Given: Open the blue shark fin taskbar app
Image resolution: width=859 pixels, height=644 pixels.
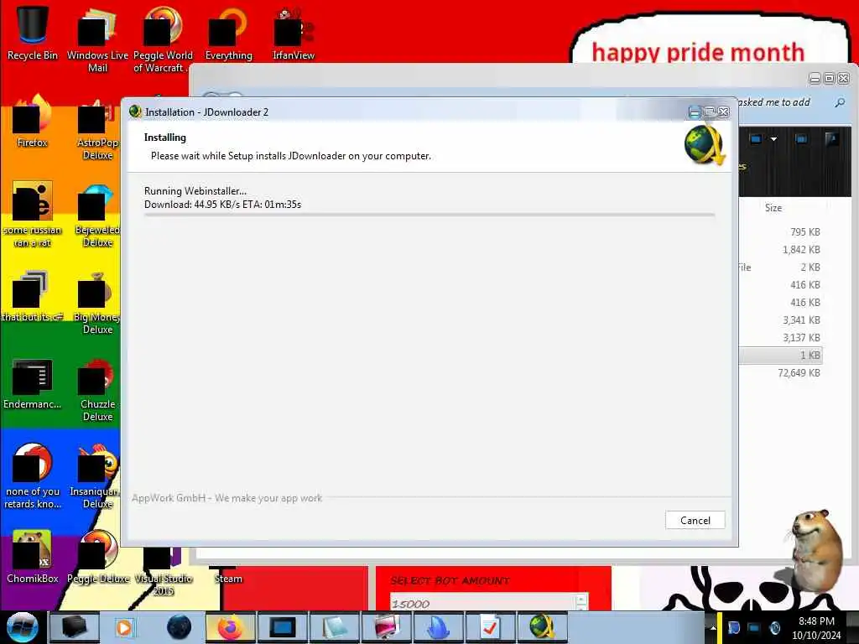Looking at the screenshot, I should [x=437, y=627].
